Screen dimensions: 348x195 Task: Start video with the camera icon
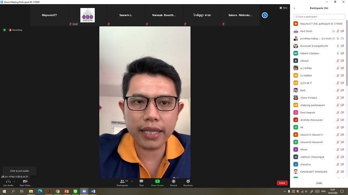pos(25,181)
